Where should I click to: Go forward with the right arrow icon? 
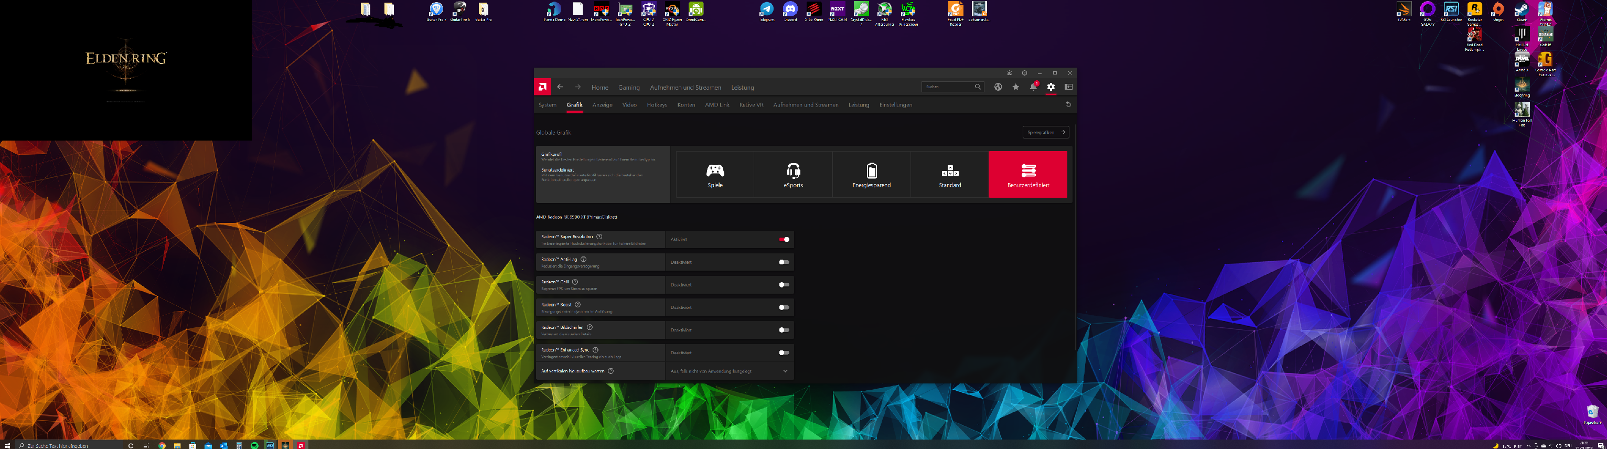pyautogui.click(x=577, y=87)
